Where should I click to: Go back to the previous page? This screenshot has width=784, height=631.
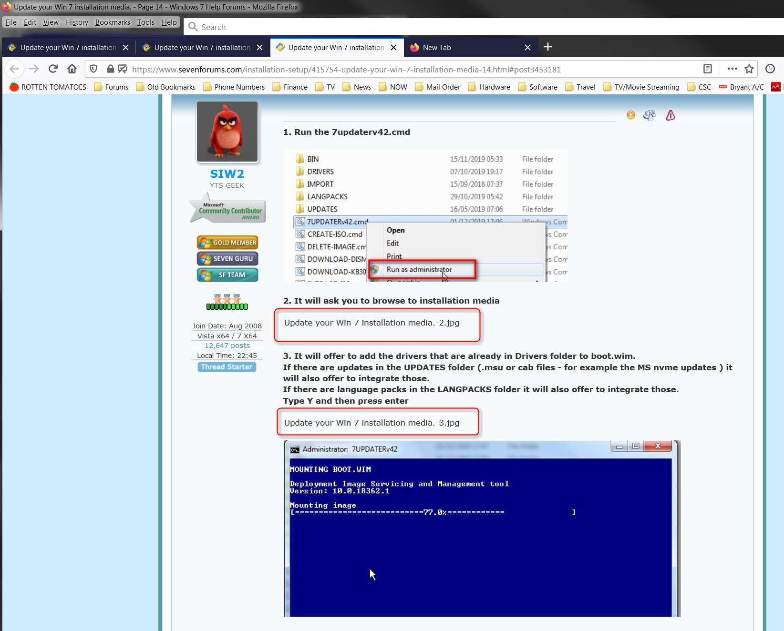[x=14, y=69]
